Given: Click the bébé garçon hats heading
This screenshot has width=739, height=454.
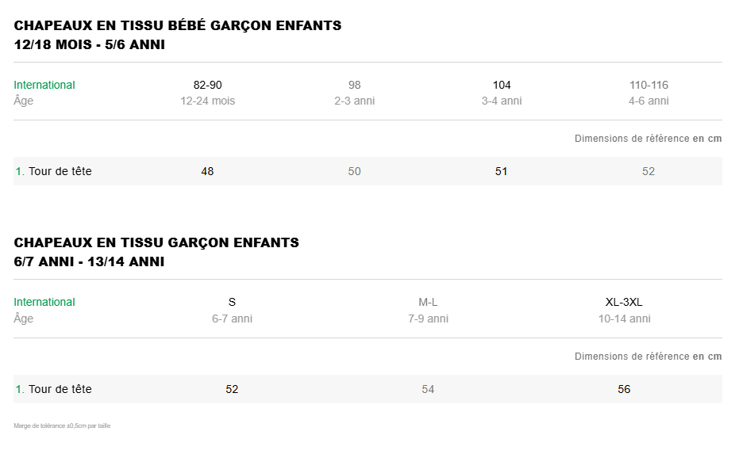Looking at the screenshot, I should [178, 25].
